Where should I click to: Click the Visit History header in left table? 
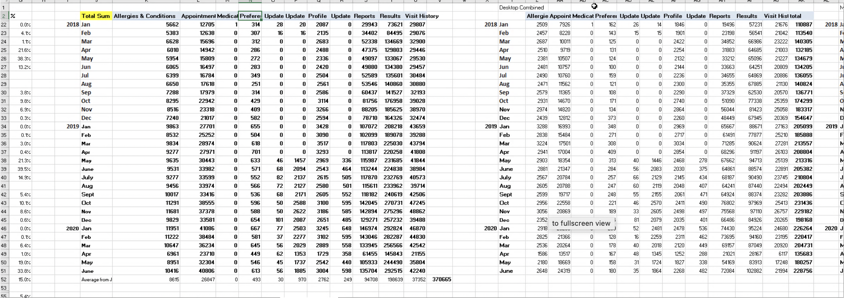click(x=421, y=16)
